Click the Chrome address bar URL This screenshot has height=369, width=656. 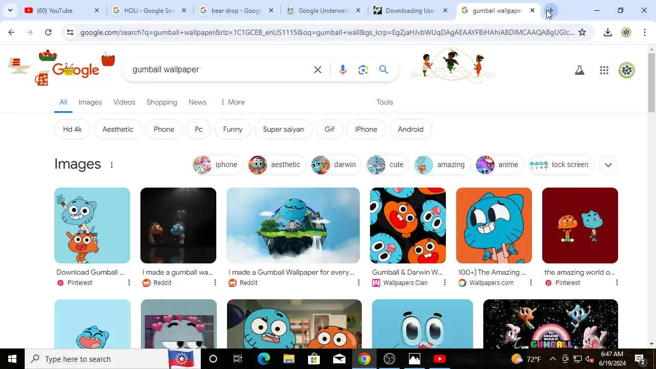pyautogui.click(x=327, y=32)
